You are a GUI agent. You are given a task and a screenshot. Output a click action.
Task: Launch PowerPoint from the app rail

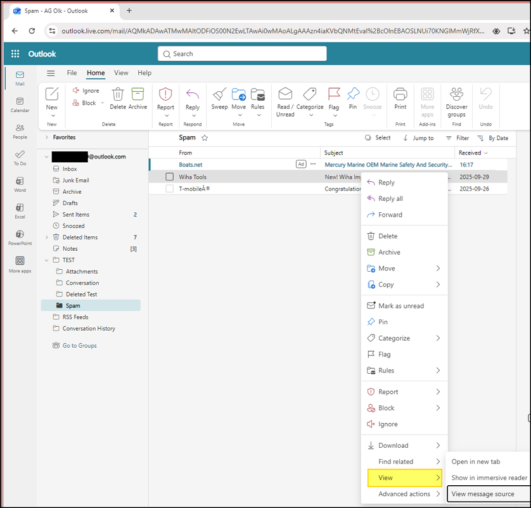(20, 238)
